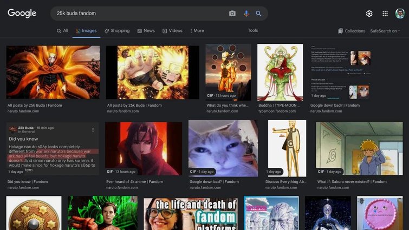Open the smiling cat GIF result

coord(223,148)
